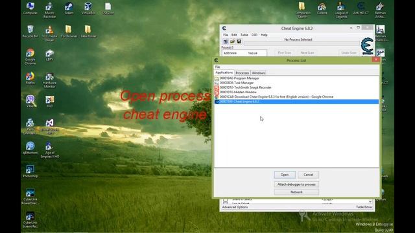This screenshot has width=415, height=233.
Task: Click the First Scan button
Action: (x=285, y=53)
